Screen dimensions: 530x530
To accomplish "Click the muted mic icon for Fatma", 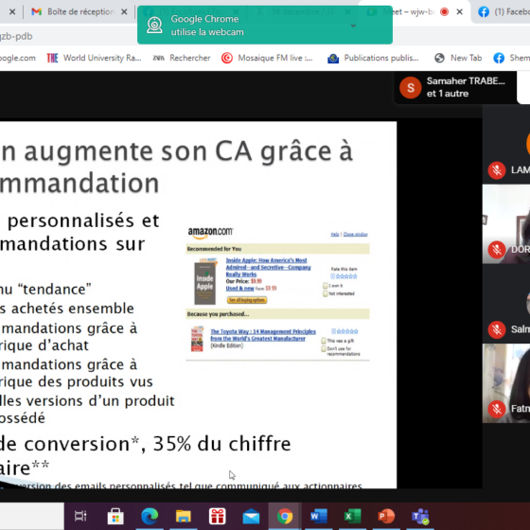I will coord(497,409).
